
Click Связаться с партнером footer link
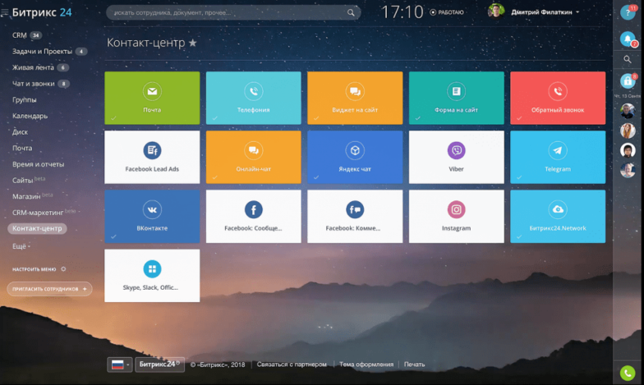point(292,364)
